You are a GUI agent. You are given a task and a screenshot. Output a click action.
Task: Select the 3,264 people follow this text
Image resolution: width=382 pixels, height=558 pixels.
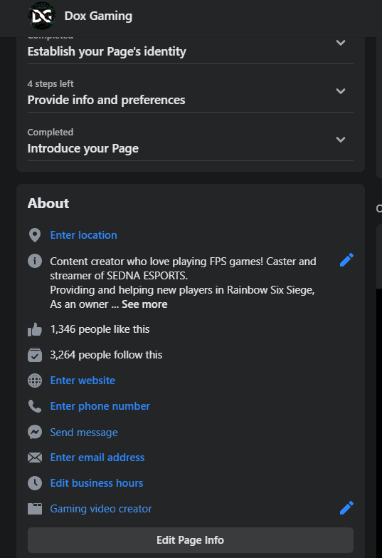[106, 355]
